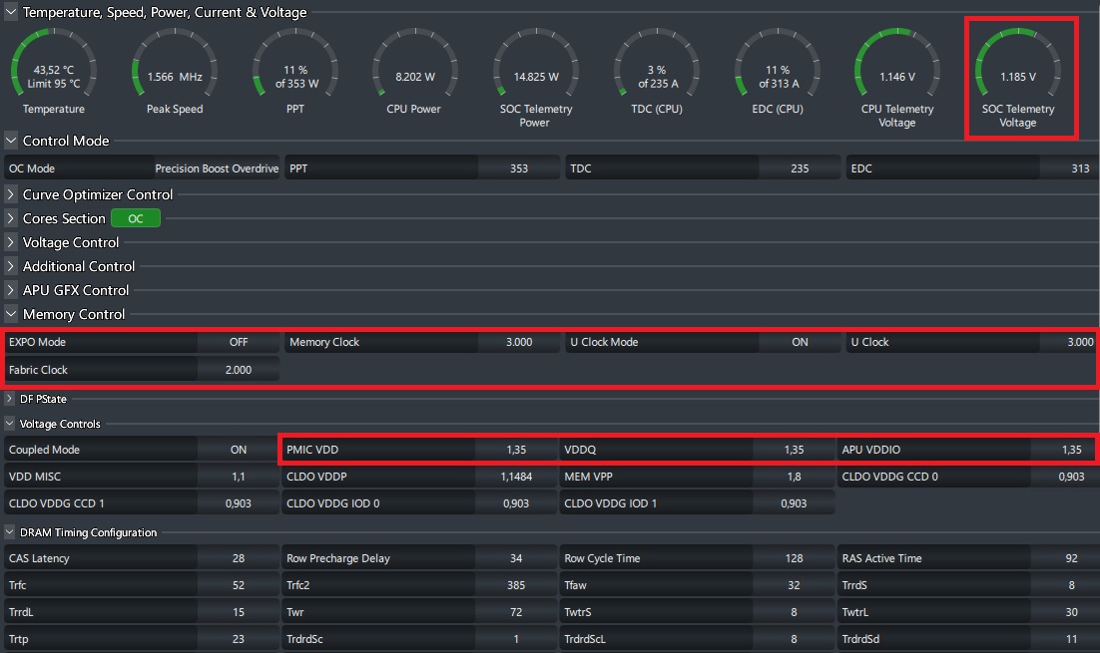Viewport: 1100px width, 653px height.
Task: Click the PPT gauge
Action: pyautogui.click(x=295, y=72)
